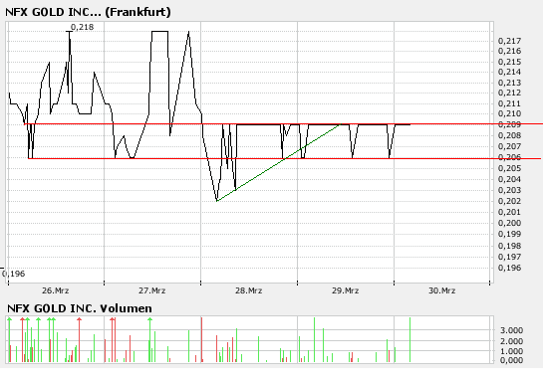This screenshot has height=382, width=543.
Task: Click the 0,209 price axis value
Action: coord(509,124)
